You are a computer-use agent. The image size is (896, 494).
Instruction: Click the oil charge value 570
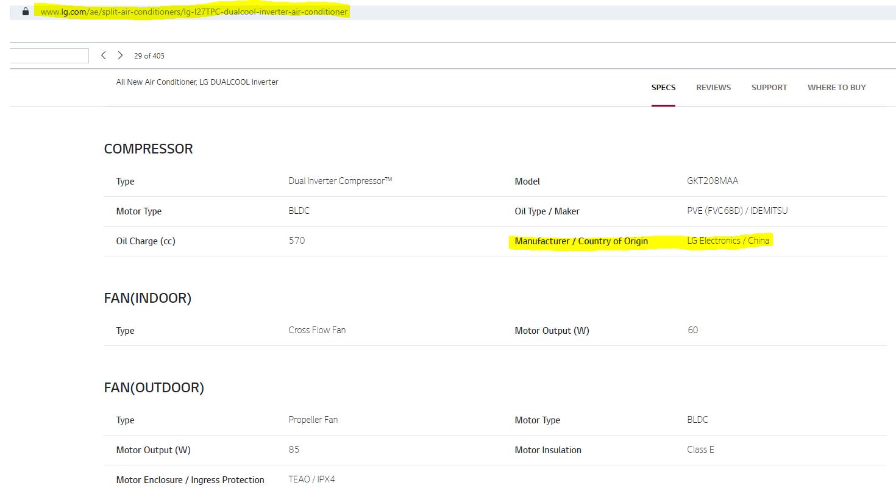click(297, 241)
